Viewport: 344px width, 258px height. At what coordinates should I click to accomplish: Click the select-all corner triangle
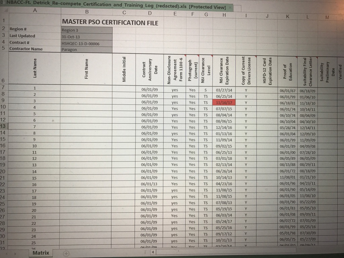click(x=3, y=11)
